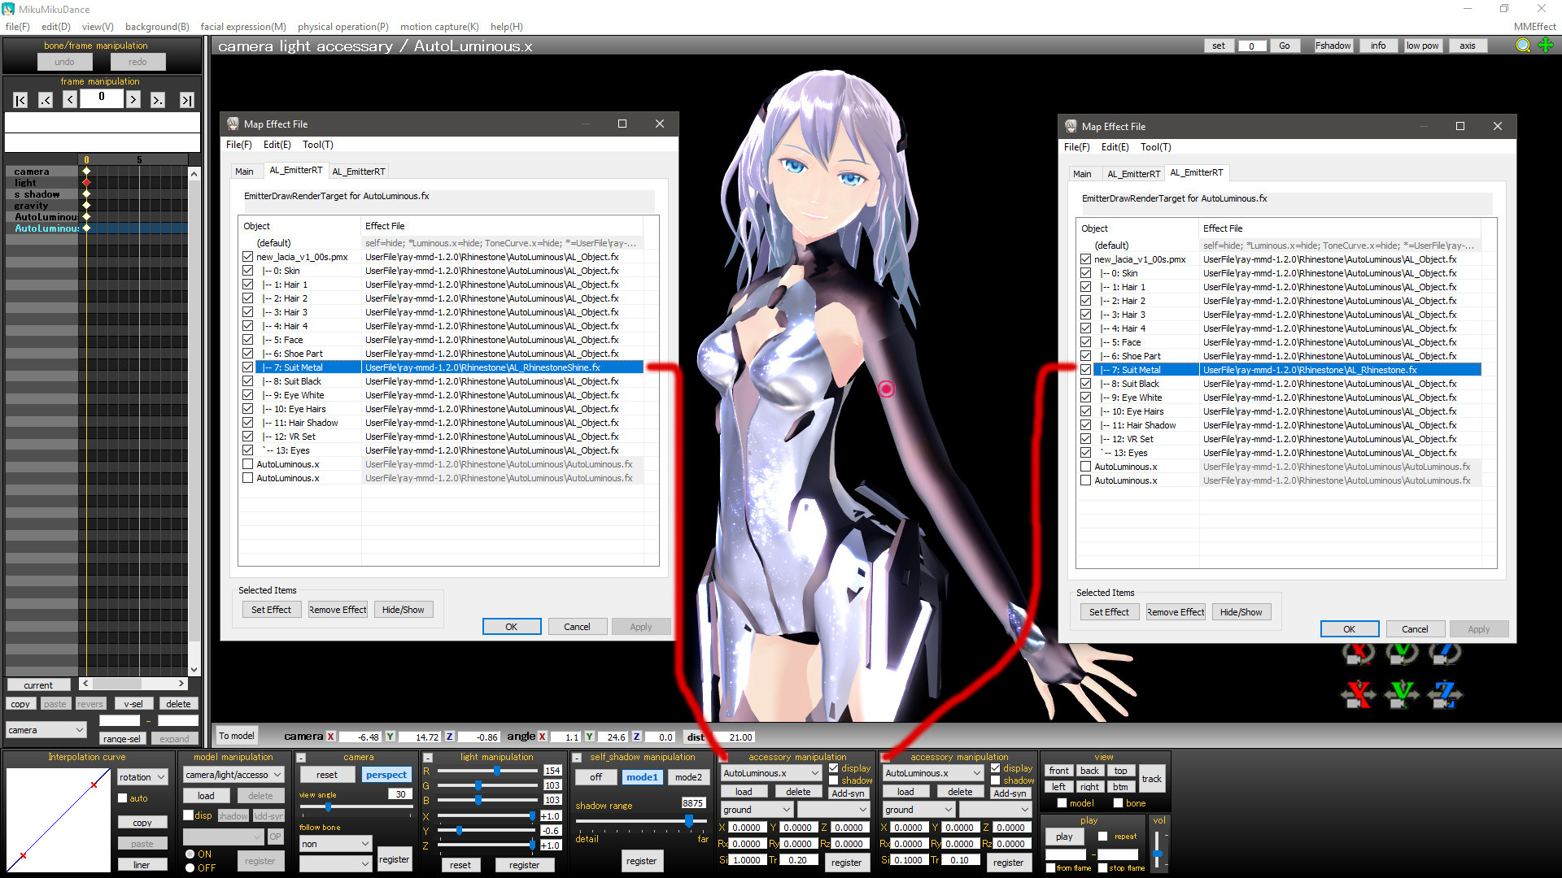Open second accessory ground dropdown

[x=918, y=810]
